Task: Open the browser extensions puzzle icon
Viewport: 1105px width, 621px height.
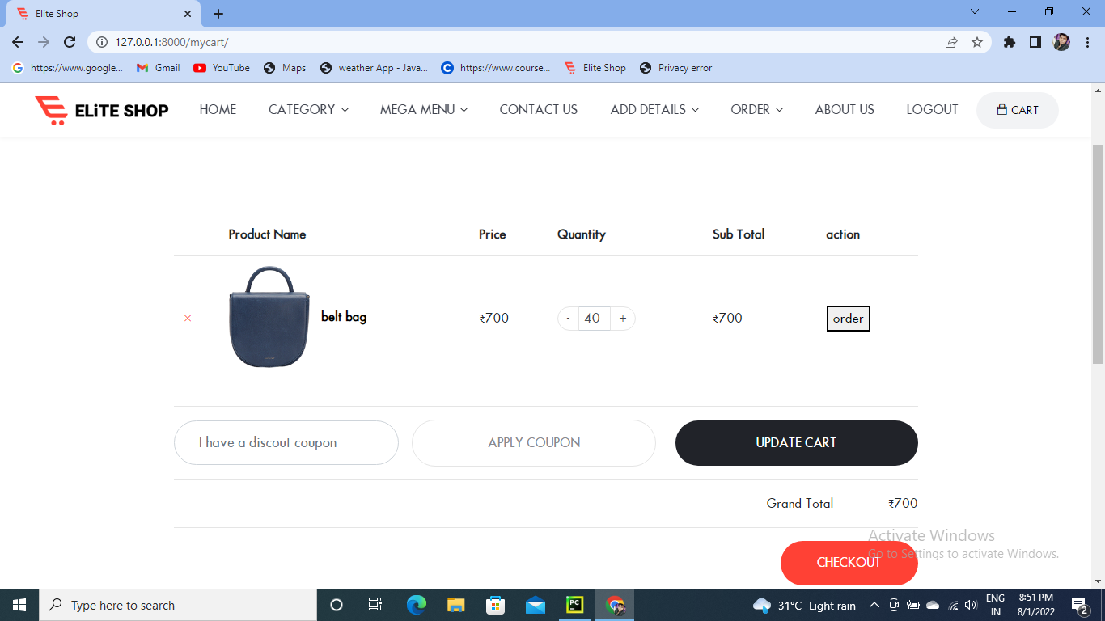Action: 1009,42
